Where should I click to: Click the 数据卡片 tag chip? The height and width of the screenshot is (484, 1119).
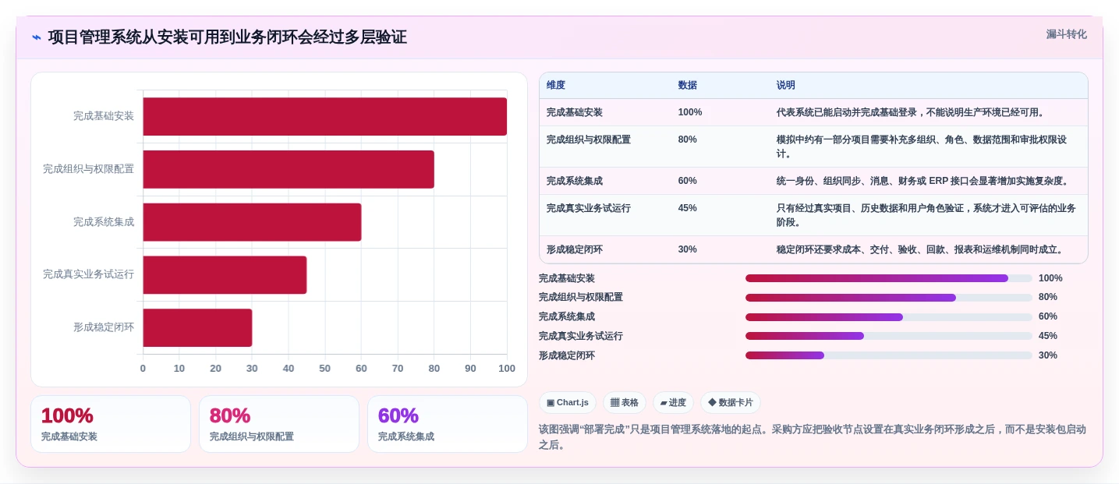(731, 403)
